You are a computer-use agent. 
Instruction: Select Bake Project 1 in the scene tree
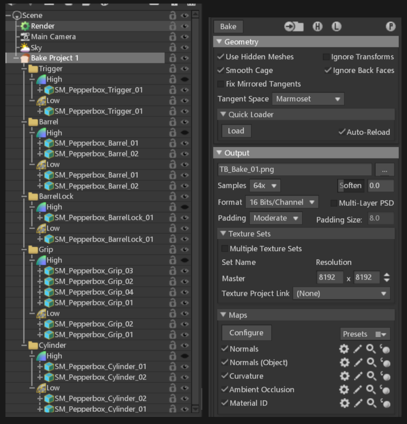[55, 58]
